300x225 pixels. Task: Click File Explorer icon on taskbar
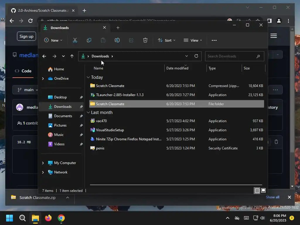click(x=35, y=218)
